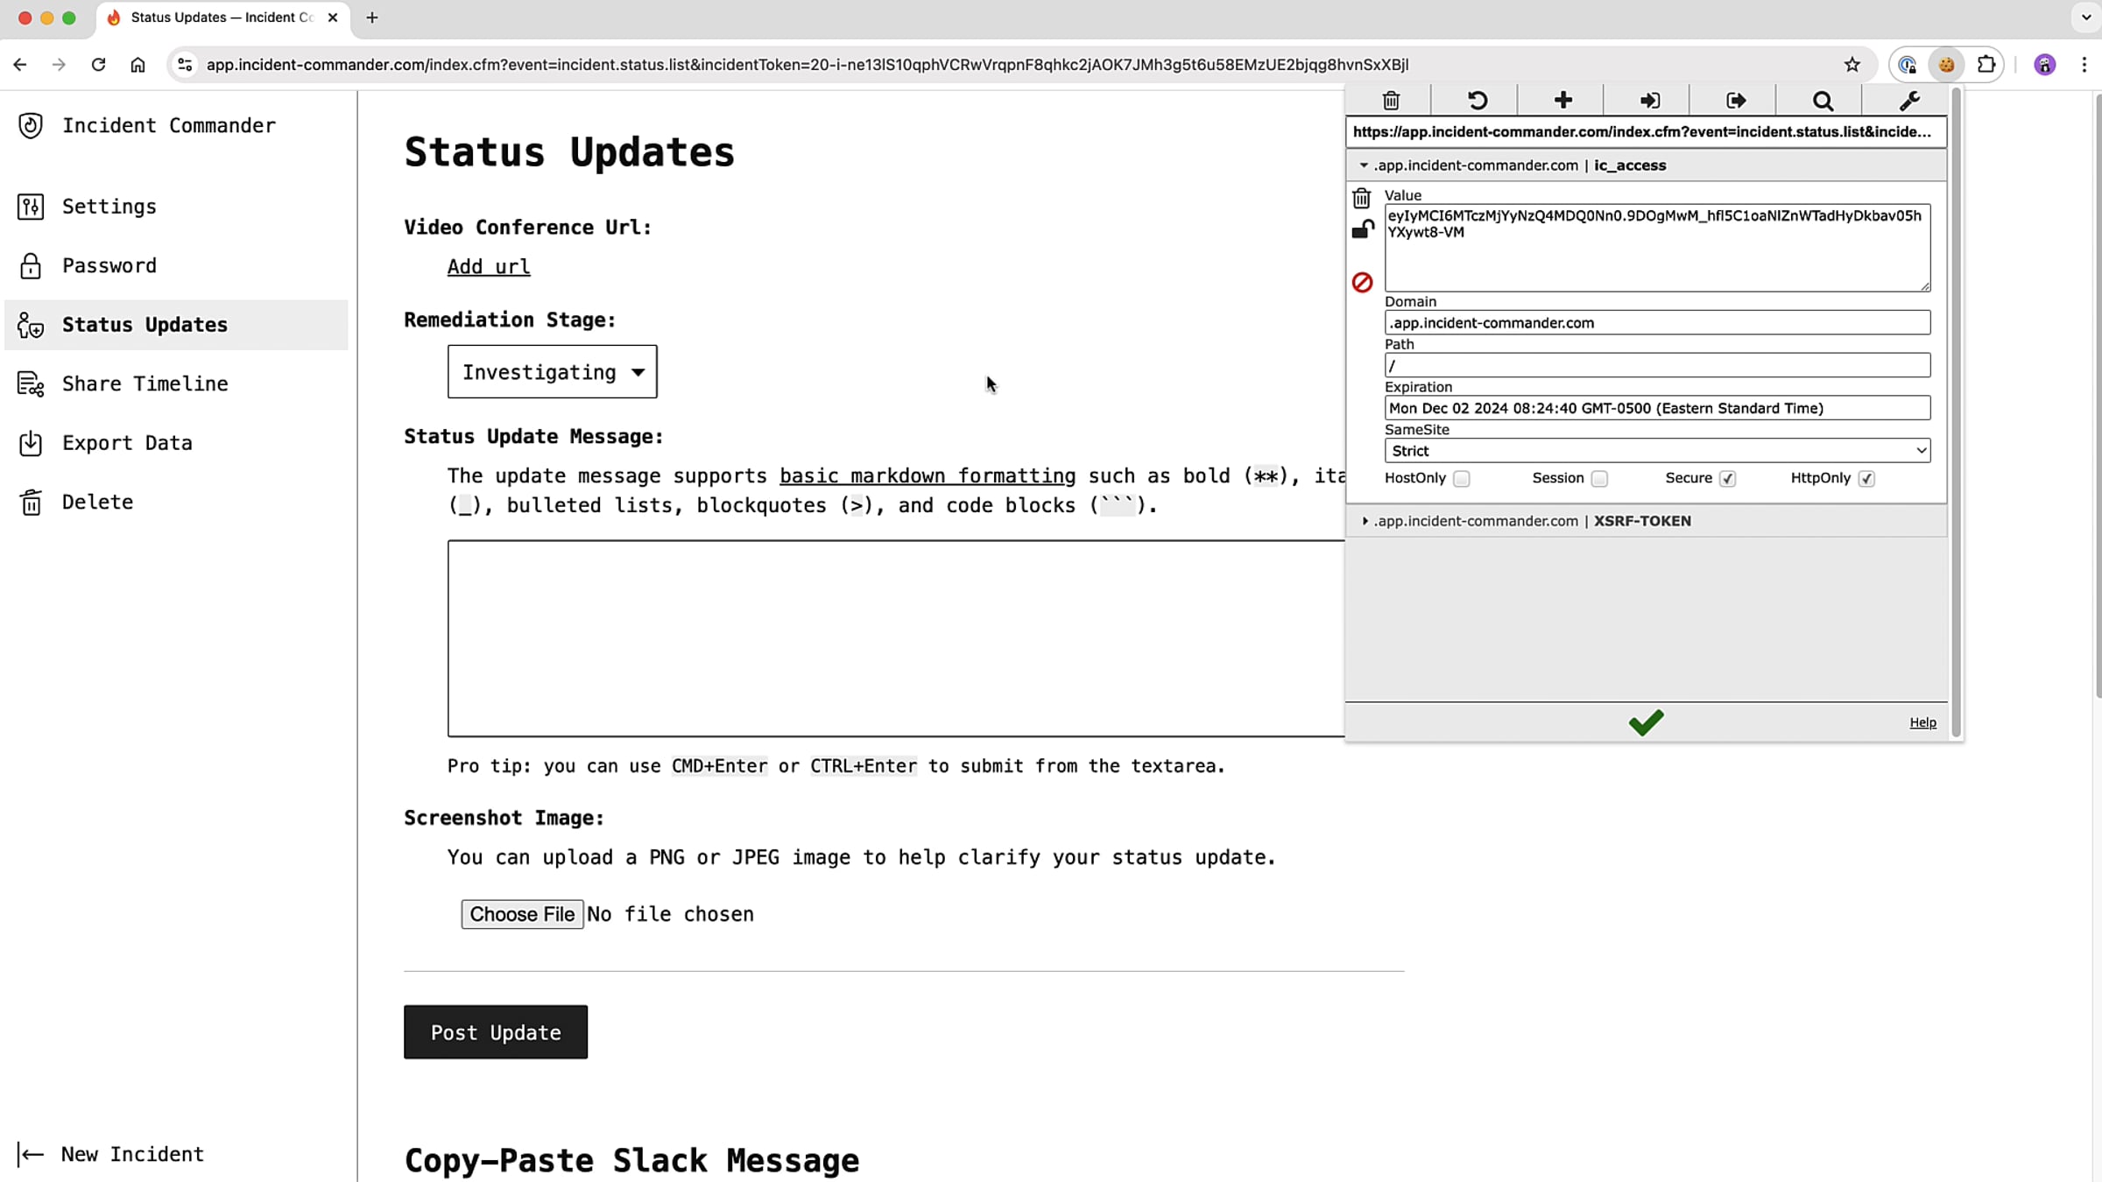Image resolution: width=2102 pixels, height=1182 pixels.
Task: Open Share Timeline in the sidebar
Action: [145, 383]
